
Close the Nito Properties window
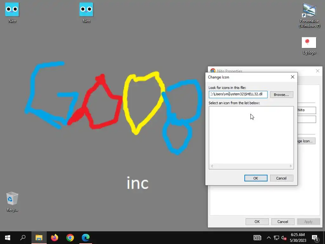(x=317, y=71)
